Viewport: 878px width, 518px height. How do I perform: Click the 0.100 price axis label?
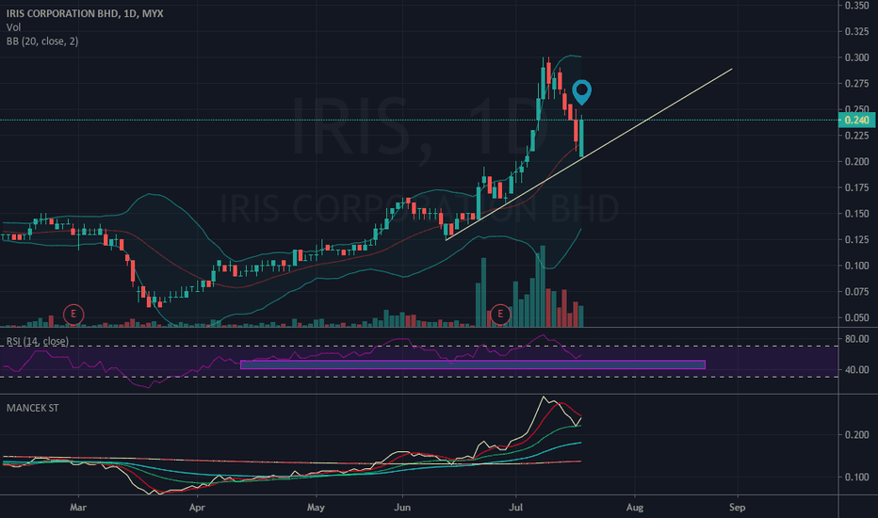pos(856,266)
